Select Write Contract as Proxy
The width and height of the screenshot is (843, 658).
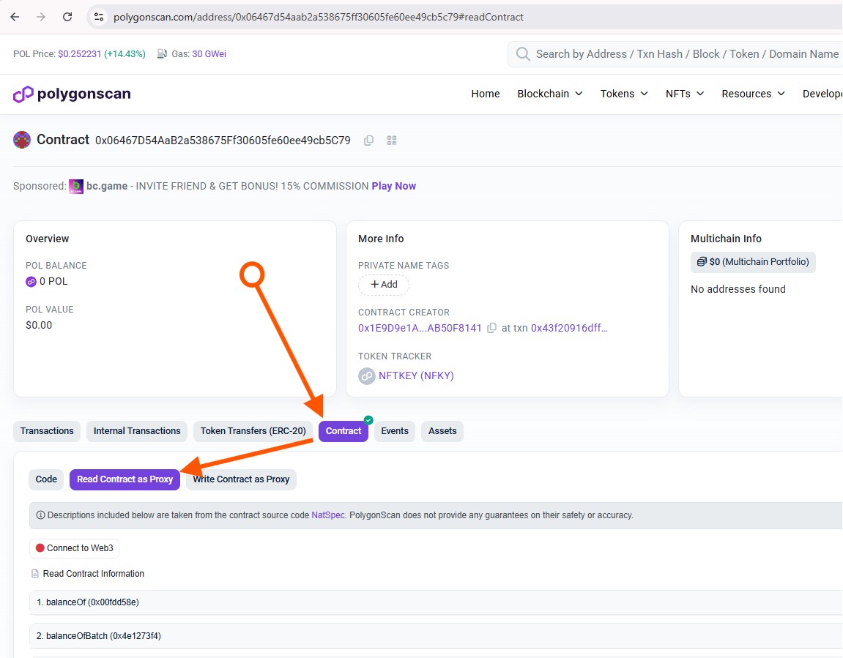[241, 479]
